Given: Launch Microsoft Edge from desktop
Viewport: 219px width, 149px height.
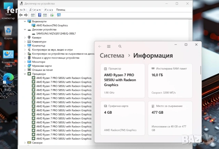Looking at the screenshot, I should pos(8,82).
